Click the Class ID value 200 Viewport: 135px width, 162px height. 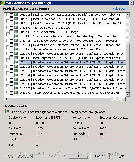(x=102, y=123)
